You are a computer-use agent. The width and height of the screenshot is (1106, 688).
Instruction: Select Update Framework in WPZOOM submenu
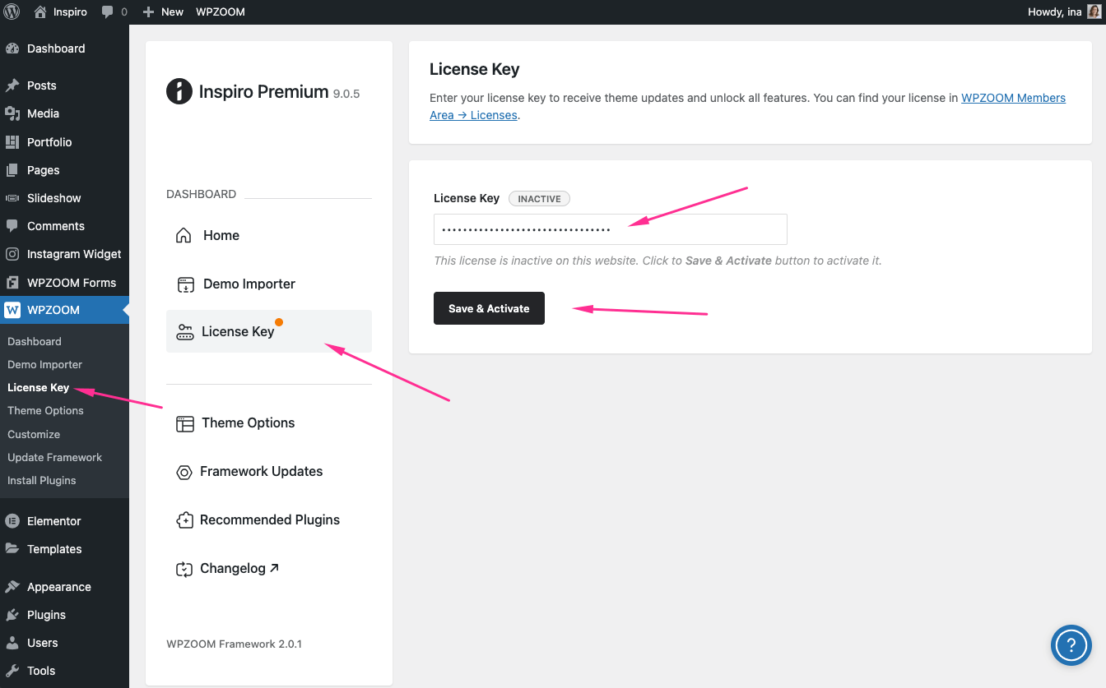[54, 457]
